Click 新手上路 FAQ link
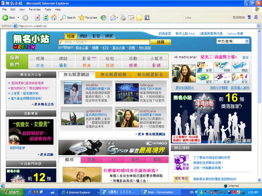Viewport: 262px width, 196px height. pos(185,33)
